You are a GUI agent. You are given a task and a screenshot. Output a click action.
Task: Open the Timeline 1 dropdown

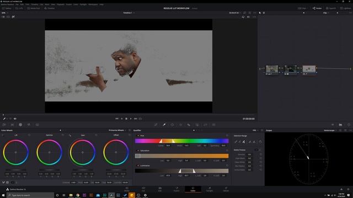pos(129,13)
